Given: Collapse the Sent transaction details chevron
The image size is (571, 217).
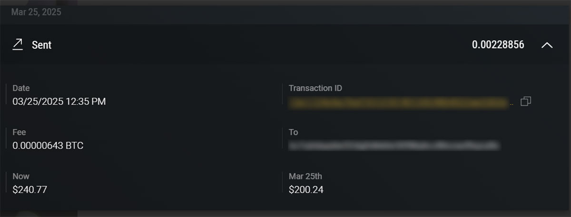Looking at the screenshot, I should coord(547,45).
